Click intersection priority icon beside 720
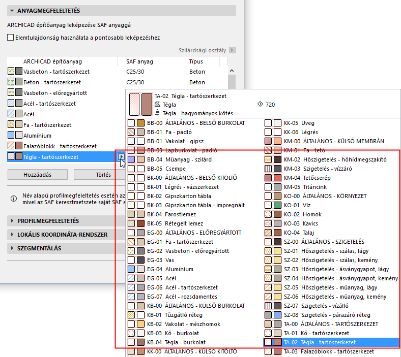 260,104
